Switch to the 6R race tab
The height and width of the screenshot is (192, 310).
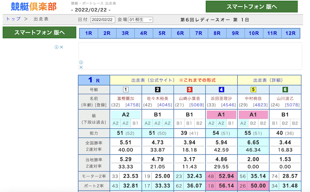point(180,33)
